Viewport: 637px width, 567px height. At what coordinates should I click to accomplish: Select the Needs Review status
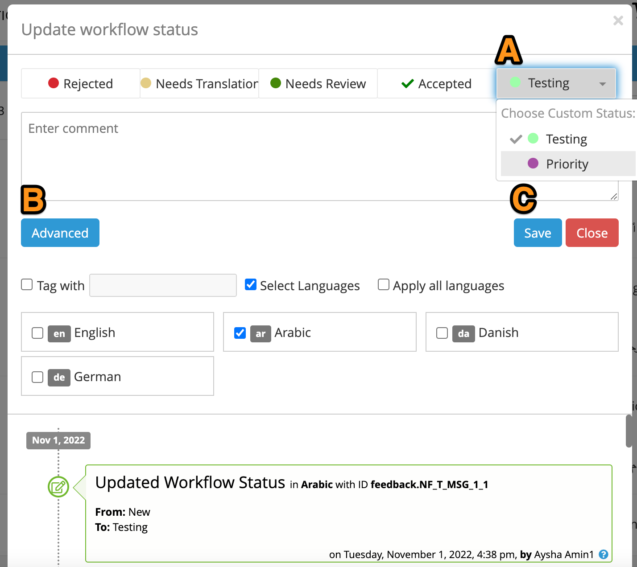click(x=317, y=83)
